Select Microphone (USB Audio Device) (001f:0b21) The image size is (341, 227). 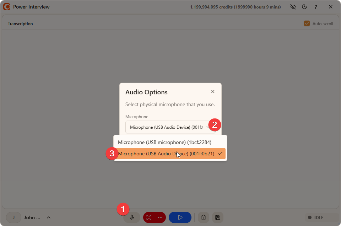(x=170, y=154)
